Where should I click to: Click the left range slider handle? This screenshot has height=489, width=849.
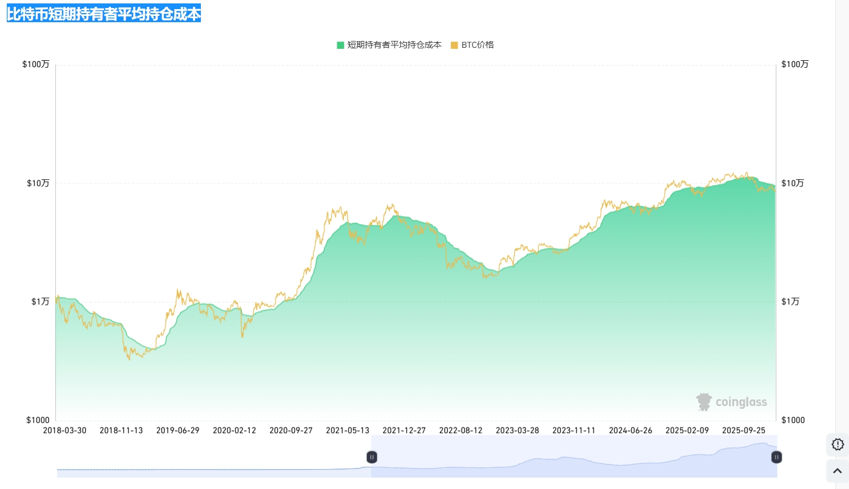[x=372, y=457]
